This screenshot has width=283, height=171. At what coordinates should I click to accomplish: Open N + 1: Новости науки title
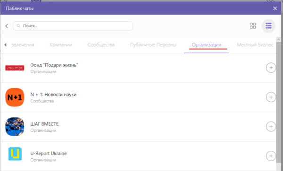coord(53,94)
